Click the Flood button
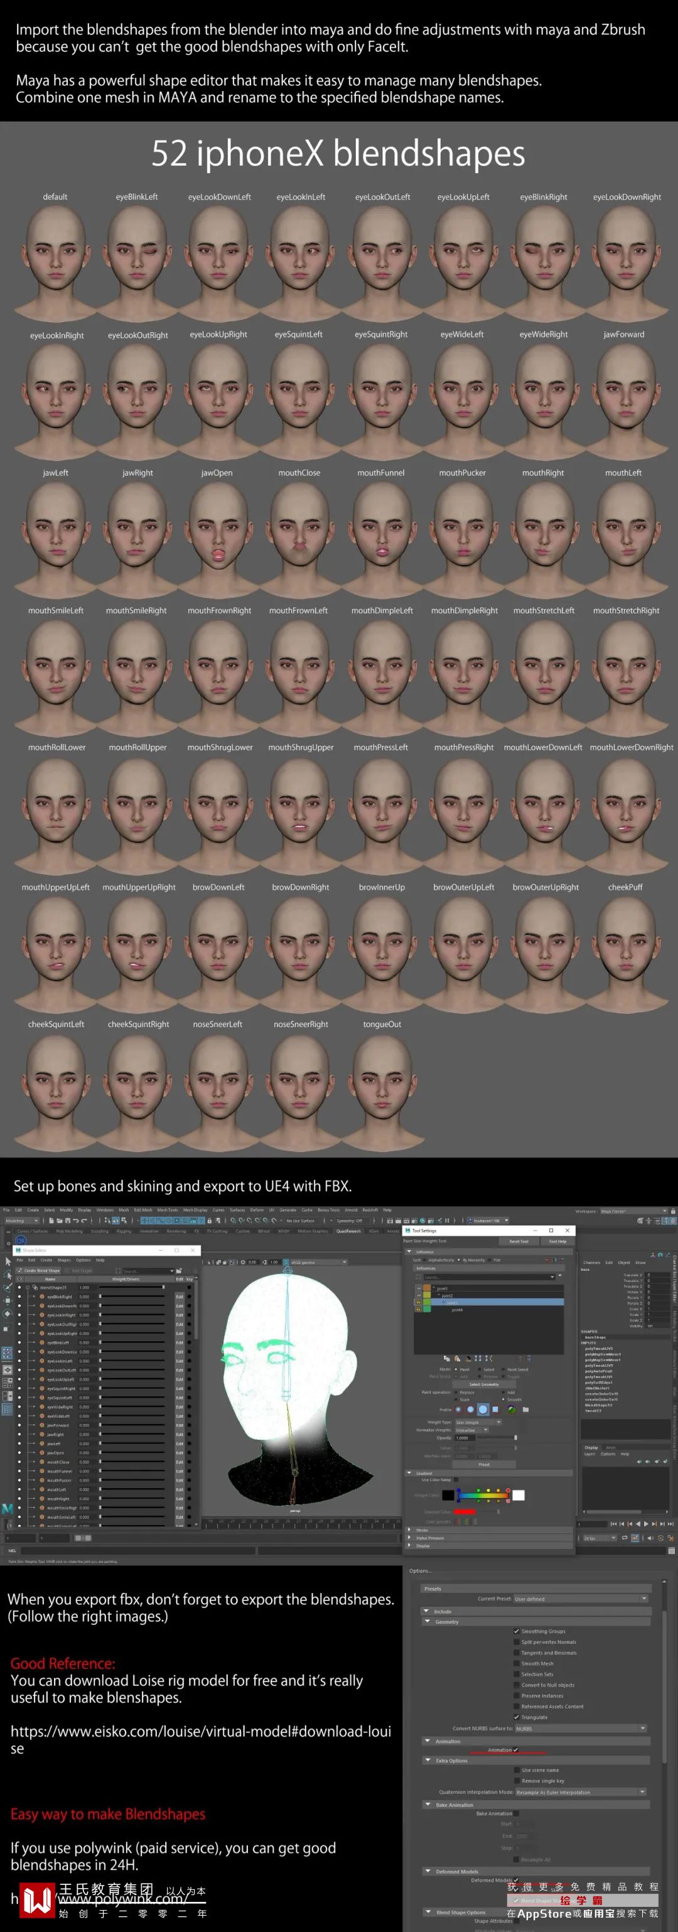 pyautogui.click(x=484, y=1465)
